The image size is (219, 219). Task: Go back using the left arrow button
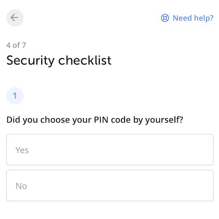15,18
